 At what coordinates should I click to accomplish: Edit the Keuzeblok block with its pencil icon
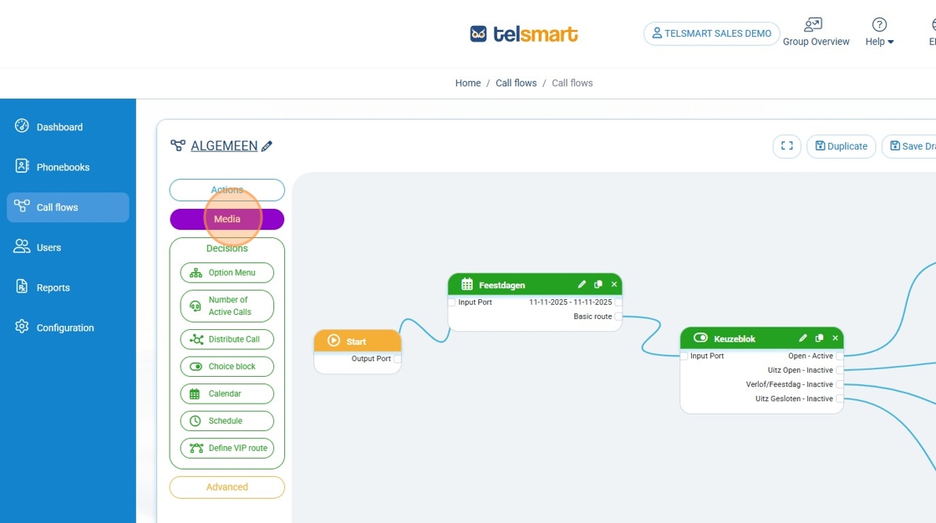click(803, 338)
